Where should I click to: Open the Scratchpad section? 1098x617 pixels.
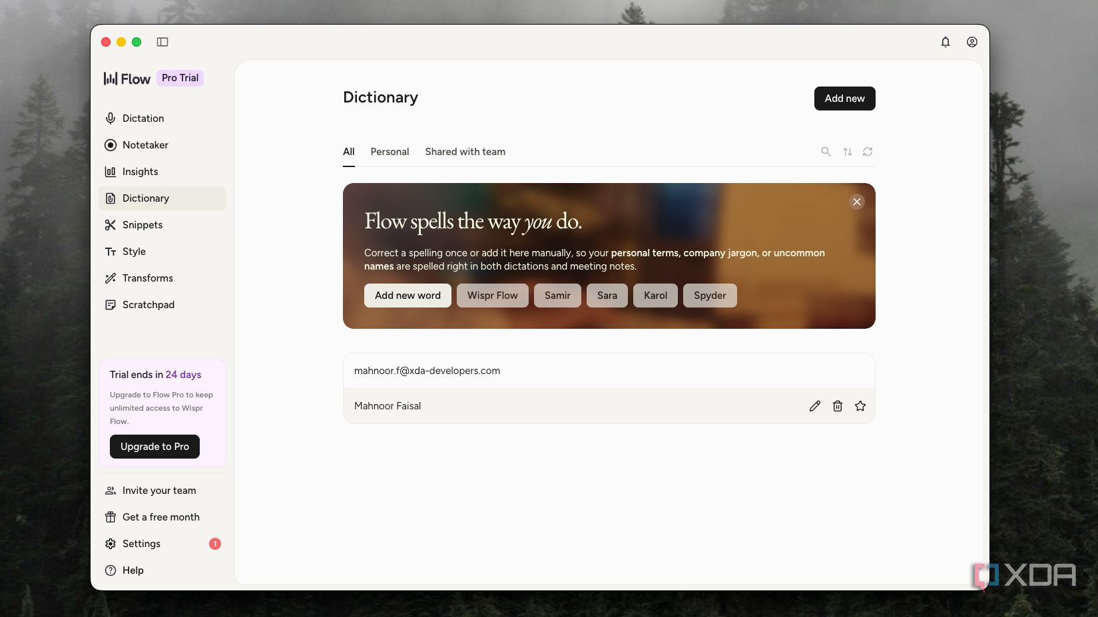click(x=162, y=305)
